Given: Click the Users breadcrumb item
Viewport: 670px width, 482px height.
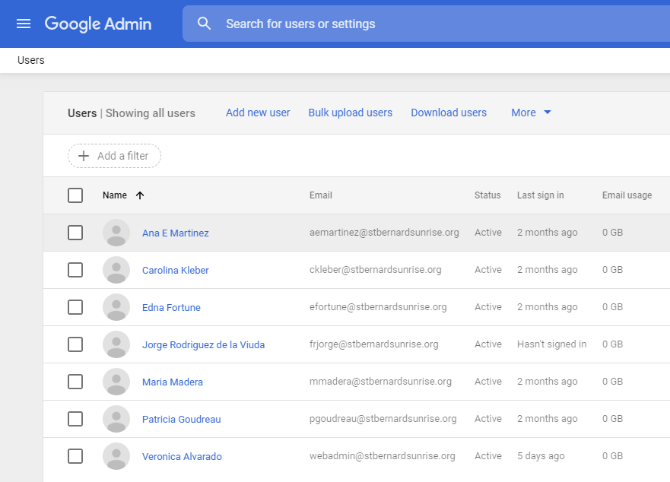Looking at the screenshot, I should click(x=31, y=60).
